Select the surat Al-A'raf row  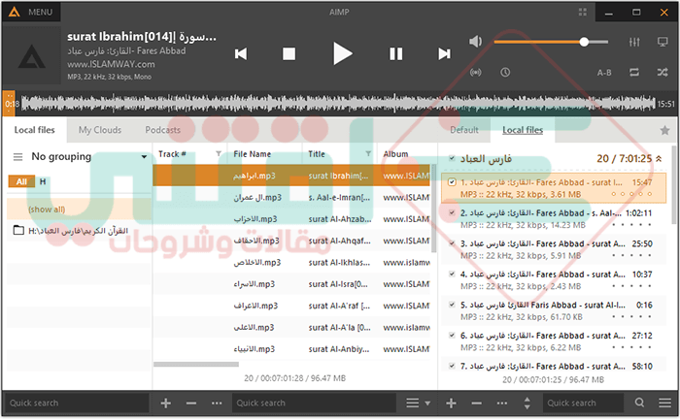pyautogui.click(x=291, y=306)
